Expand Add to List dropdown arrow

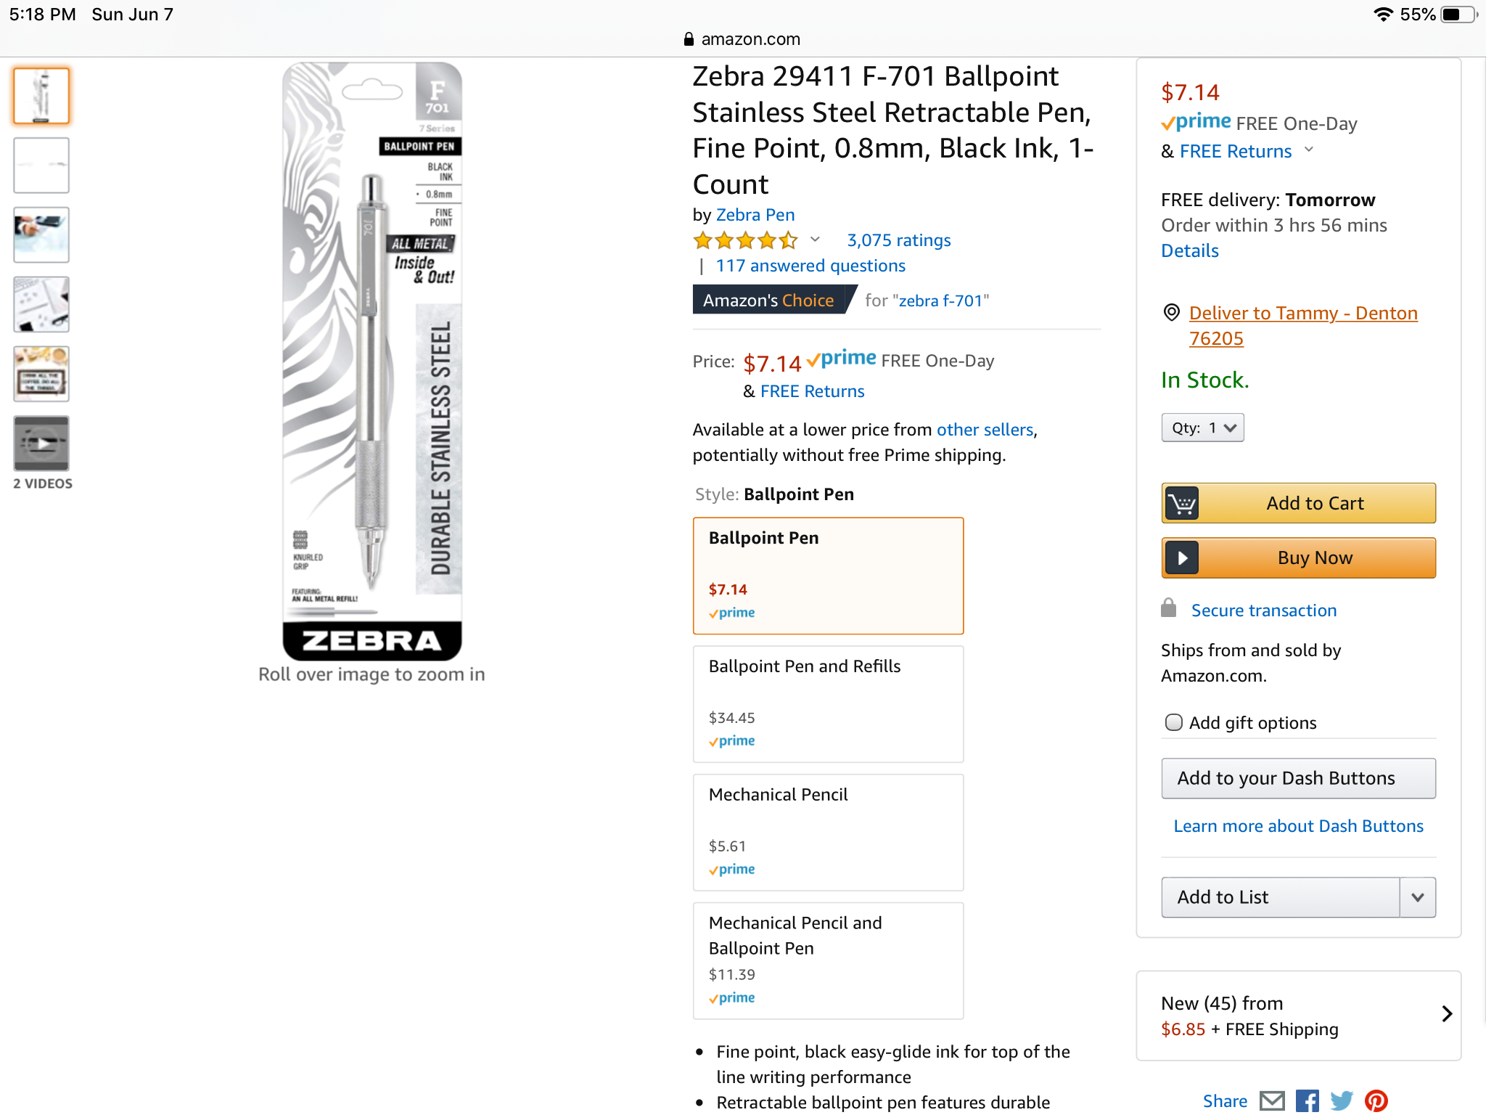click(1417, 897)
